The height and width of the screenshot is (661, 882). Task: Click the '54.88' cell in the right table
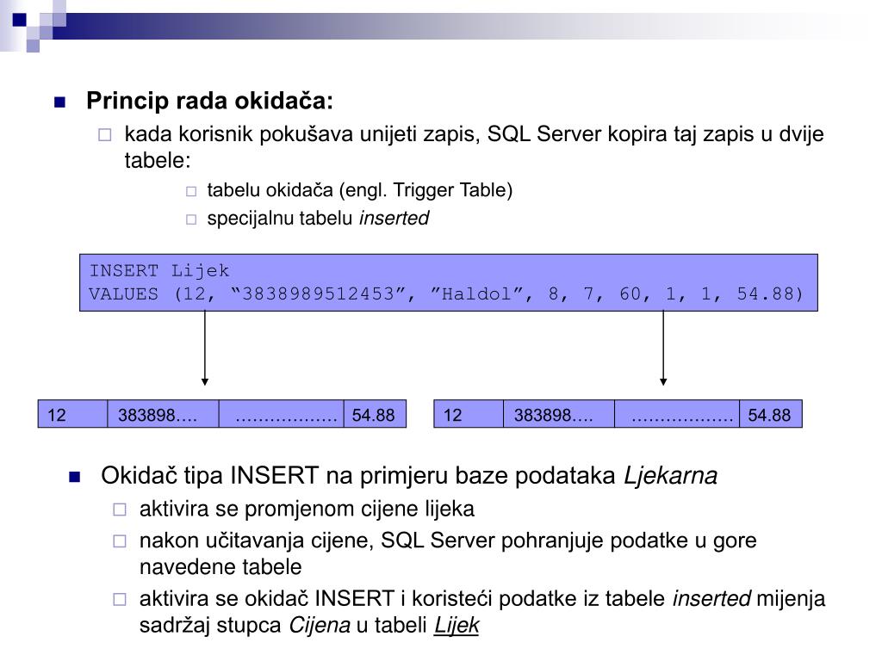771,414
